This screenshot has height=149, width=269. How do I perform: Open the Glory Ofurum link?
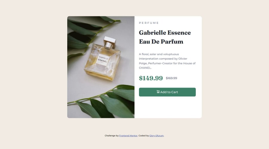(x=156, y=136)
